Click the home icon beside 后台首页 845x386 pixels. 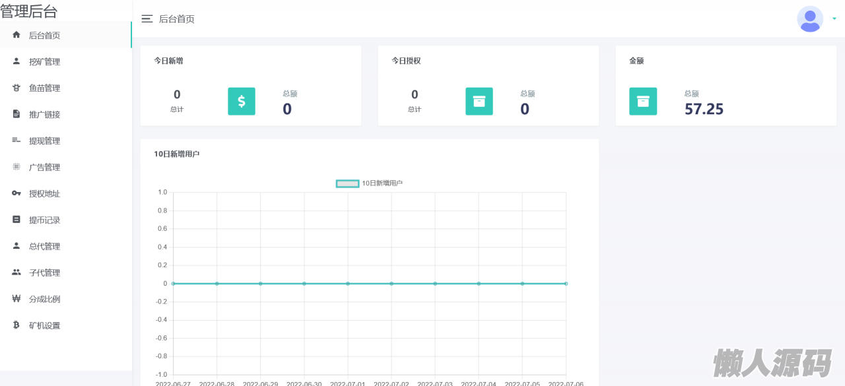tap(17, 35)
